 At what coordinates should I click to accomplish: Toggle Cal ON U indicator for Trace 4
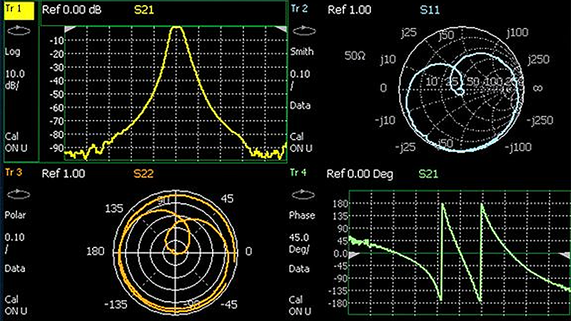301,304
